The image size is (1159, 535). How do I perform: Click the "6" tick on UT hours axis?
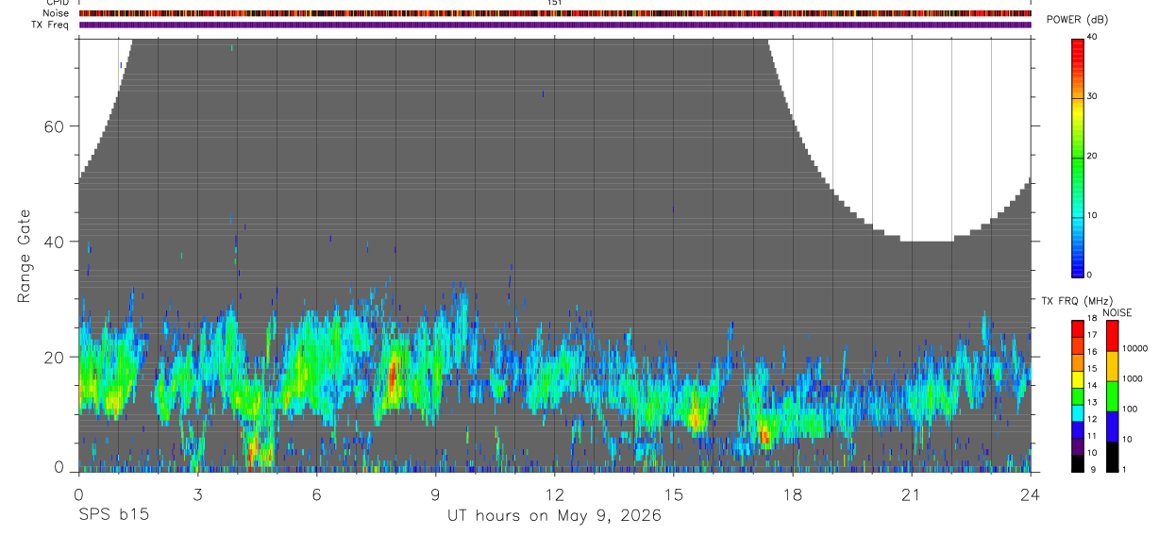coord(316,494)
